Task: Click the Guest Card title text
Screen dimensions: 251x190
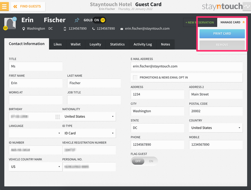Action: click(148, 4)
